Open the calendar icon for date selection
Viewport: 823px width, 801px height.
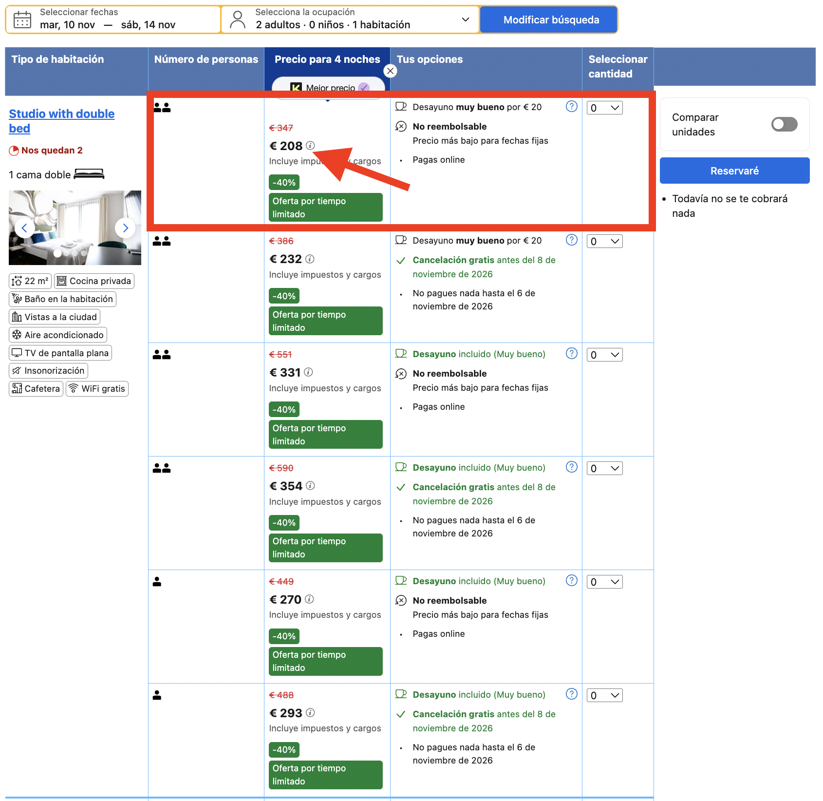pos(22,19)
